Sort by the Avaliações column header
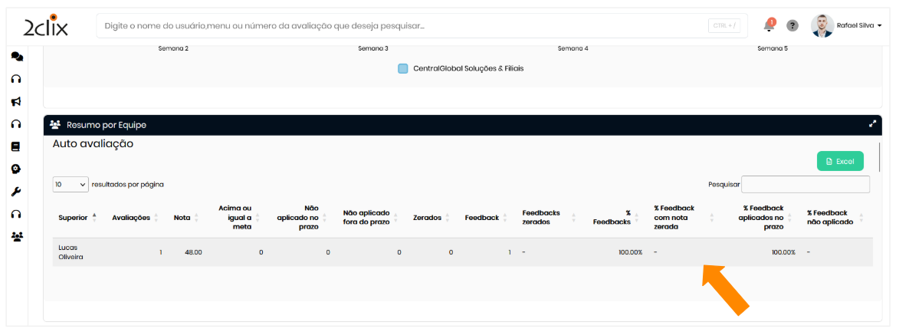Image resolution: width=899 pixels, height=335 pixels. coord(131,218)
